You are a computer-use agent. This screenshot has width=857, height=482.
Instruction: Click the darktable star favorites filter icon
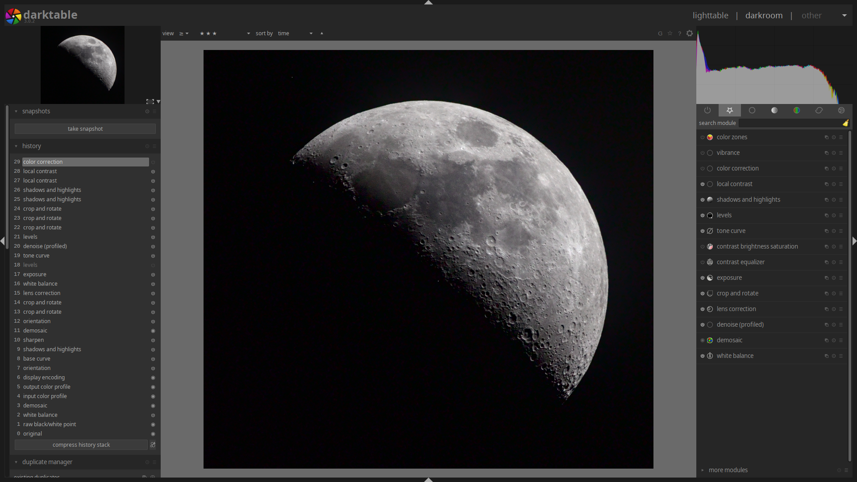coord(730,110)
